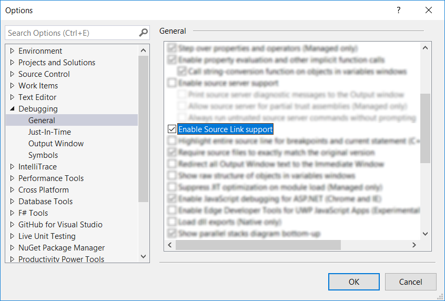Collapse the Debugging node
The image size is (445, 301).
pyautogui.click(x=12, y=109)
